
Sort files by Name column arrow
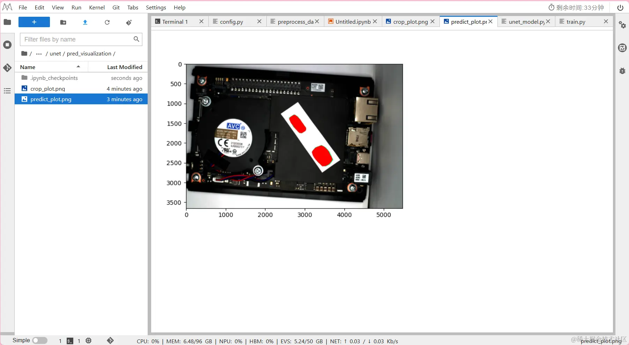[78, 67]
